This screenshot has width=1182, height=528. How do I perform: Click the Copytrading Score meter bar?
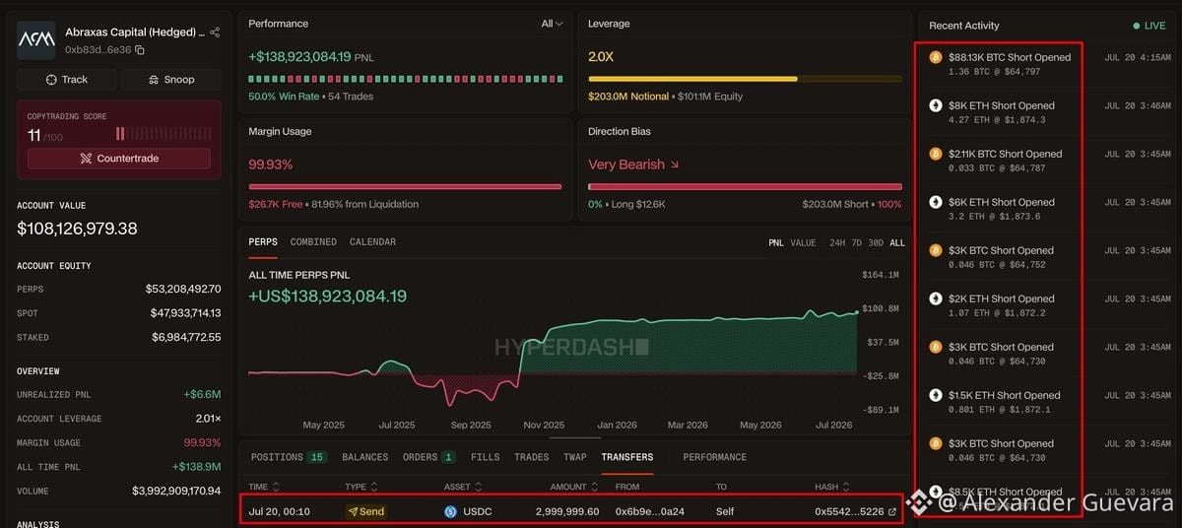(x=163, y=134)
